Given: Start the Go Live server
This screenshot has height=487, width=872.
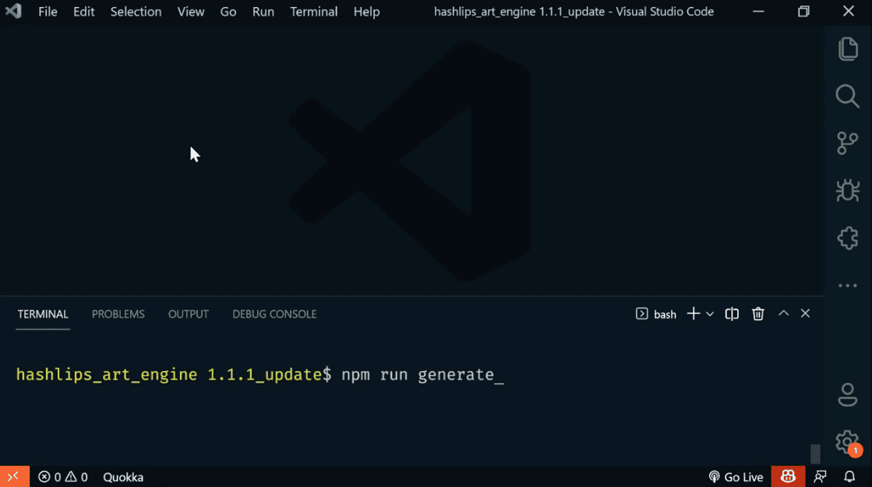Looking at the screenshot, I should [x=736, y=477].
